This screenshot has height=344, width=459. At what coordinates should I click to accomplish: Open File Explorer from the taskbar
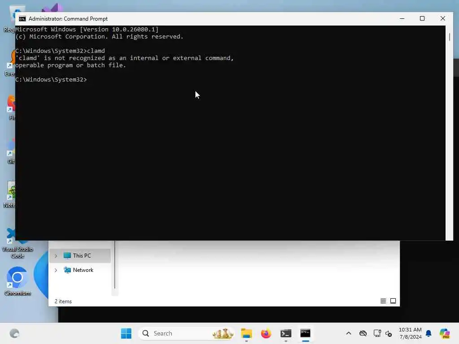(246, 333)
